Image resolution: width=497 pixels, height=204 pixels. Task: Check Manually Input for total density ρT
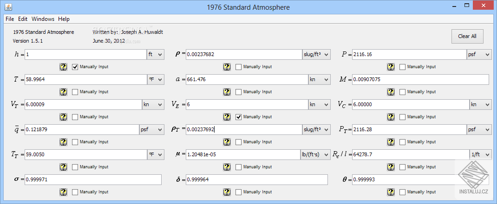239,142
